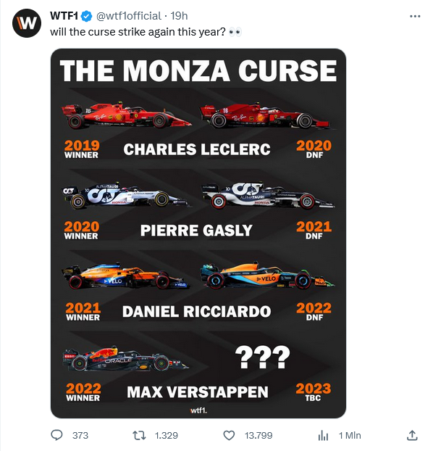Image resolution: width=433 pixels, height=451 pixels.
Task: Open the @wtf1official handle link
Action: click(x=128, y=16)
